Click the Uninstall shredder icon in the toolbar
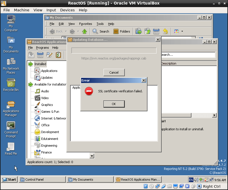 tap(40, 55)
